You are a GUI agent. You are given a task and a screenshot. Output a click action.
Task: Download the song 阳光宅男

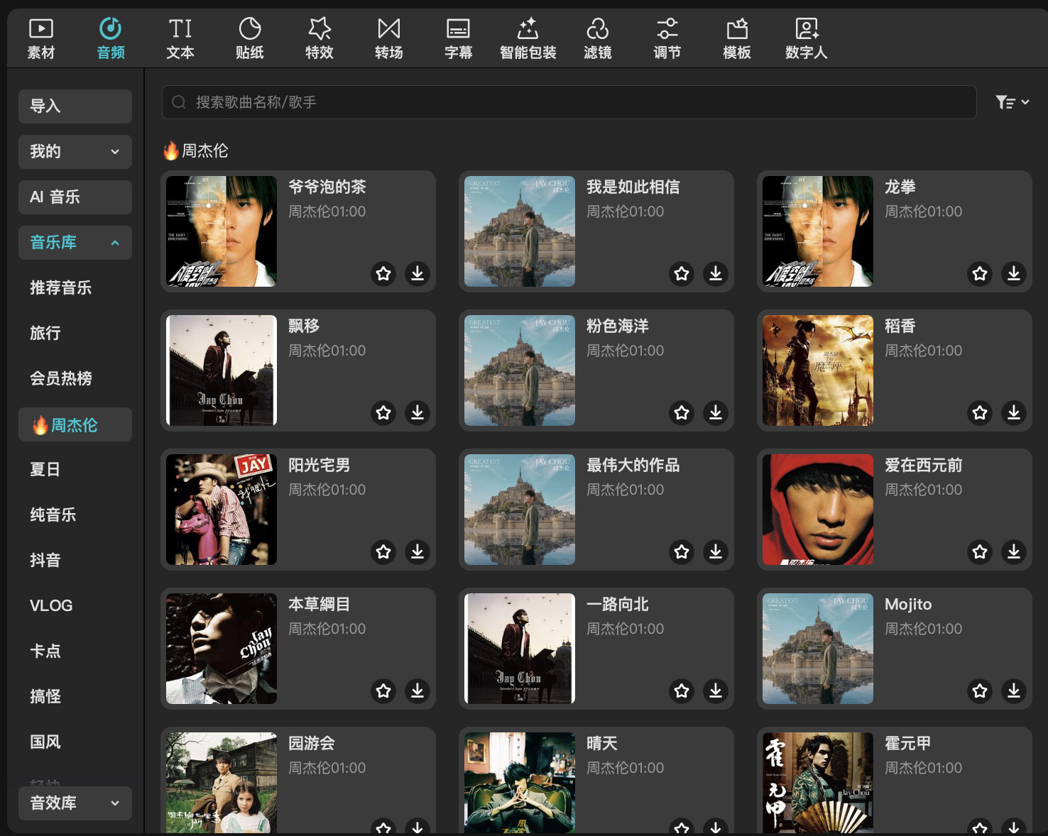(x=417, y=551)
